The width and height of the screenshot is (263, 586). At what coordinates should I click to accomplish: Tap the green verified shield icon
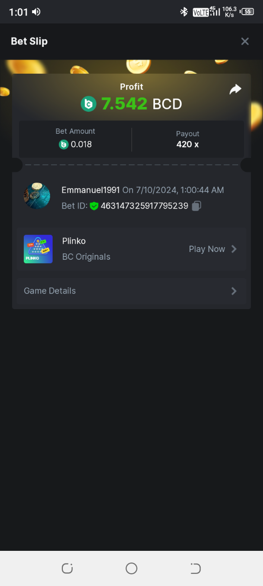(94, 206)
